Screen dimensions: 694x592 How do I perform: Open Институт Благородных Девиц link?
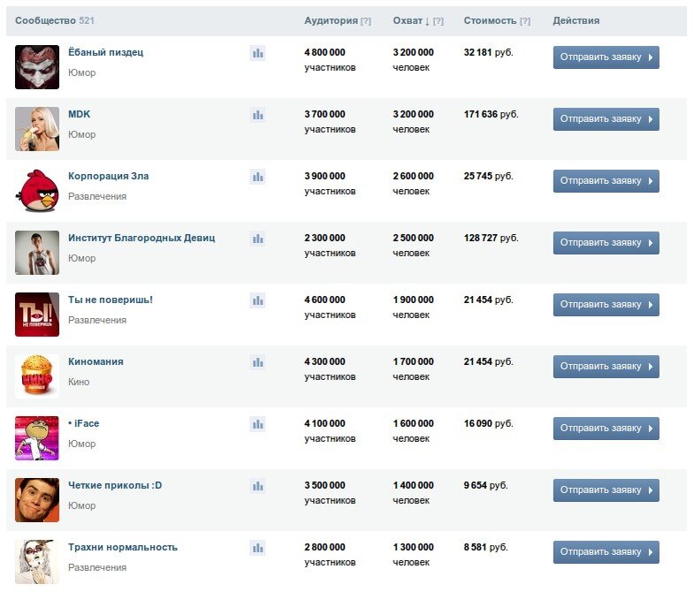(x=141, y=238)
